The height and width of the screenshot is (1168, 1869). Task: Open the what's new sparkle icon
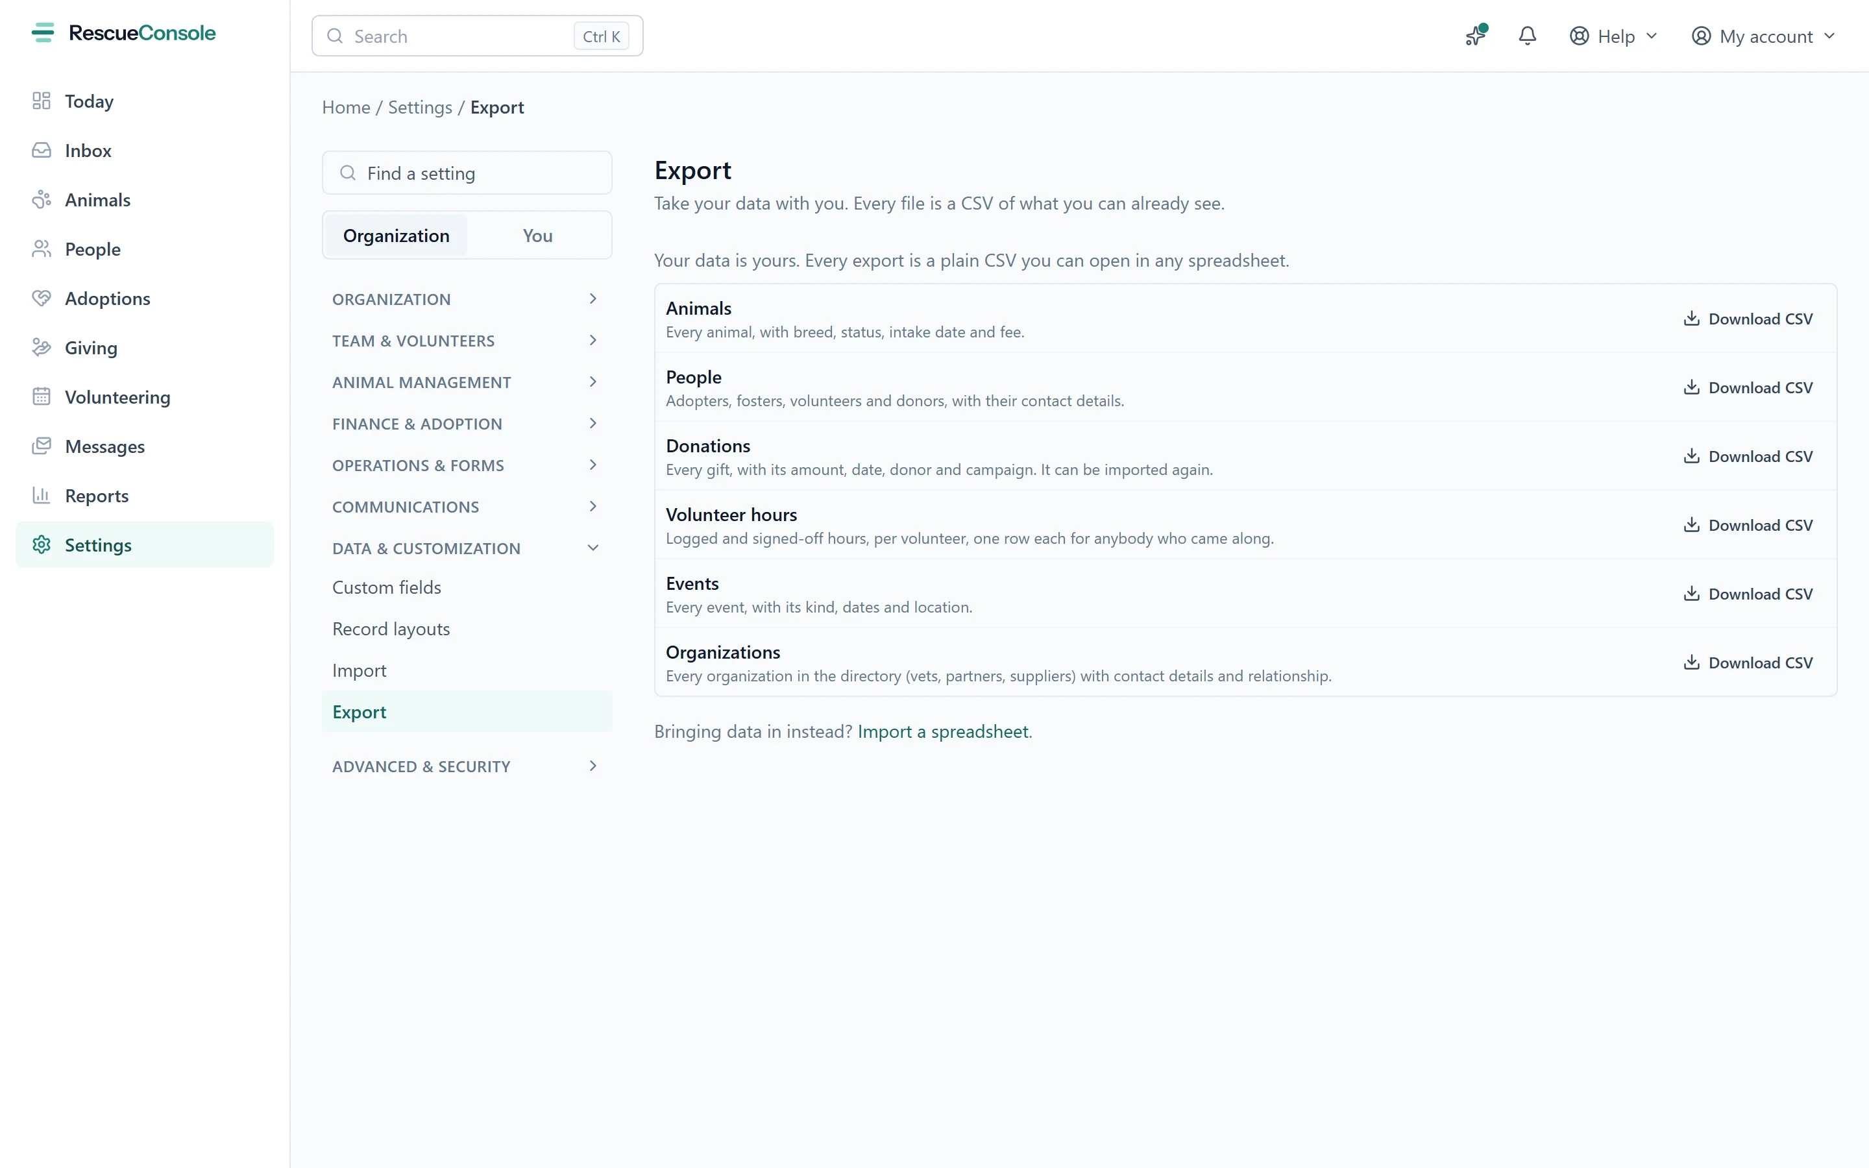[1476, 36]
